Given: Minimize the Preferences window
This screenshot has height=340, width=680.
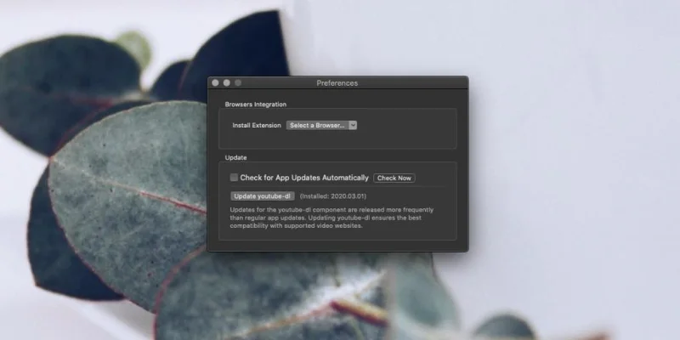Looking at the screenshot, I should 226,82.
